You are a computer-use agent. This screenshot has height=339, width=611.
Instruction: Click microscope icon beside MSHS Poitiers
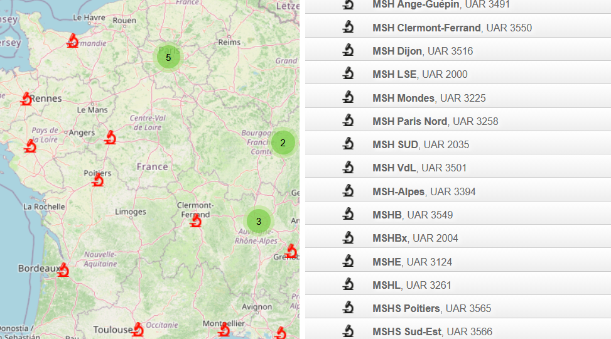pyautogui.click(x=348, y=308)
